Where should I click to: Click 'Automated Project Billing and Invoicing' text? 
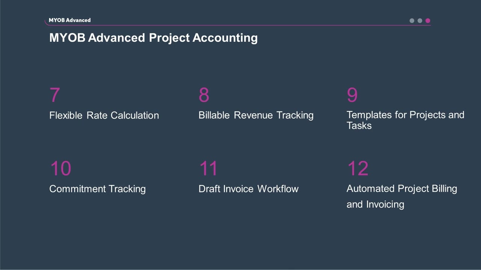tap(402, 196)
